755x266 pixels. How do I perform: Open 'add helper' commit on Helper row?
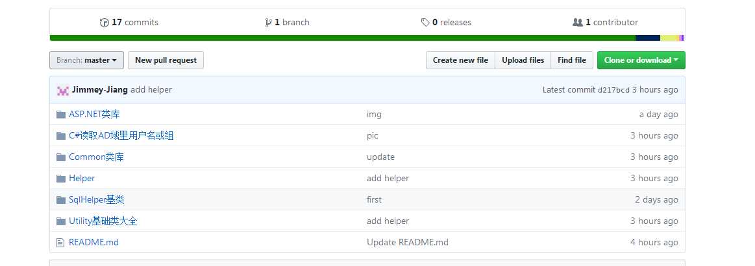pyautogui.click(x=388, y=178)
